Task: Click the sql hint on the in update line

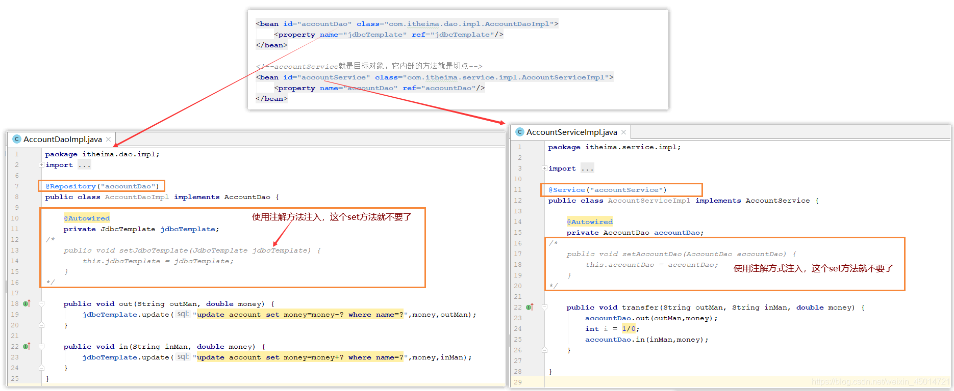Action: coord(183,357)
